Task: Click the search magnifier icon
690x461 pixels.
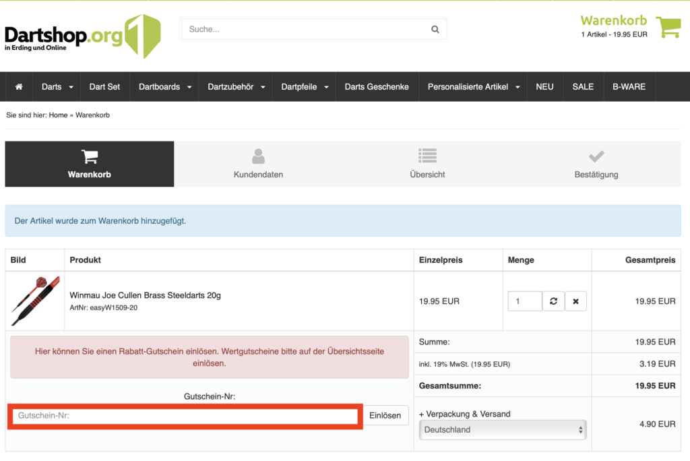Action: point(435,30)
